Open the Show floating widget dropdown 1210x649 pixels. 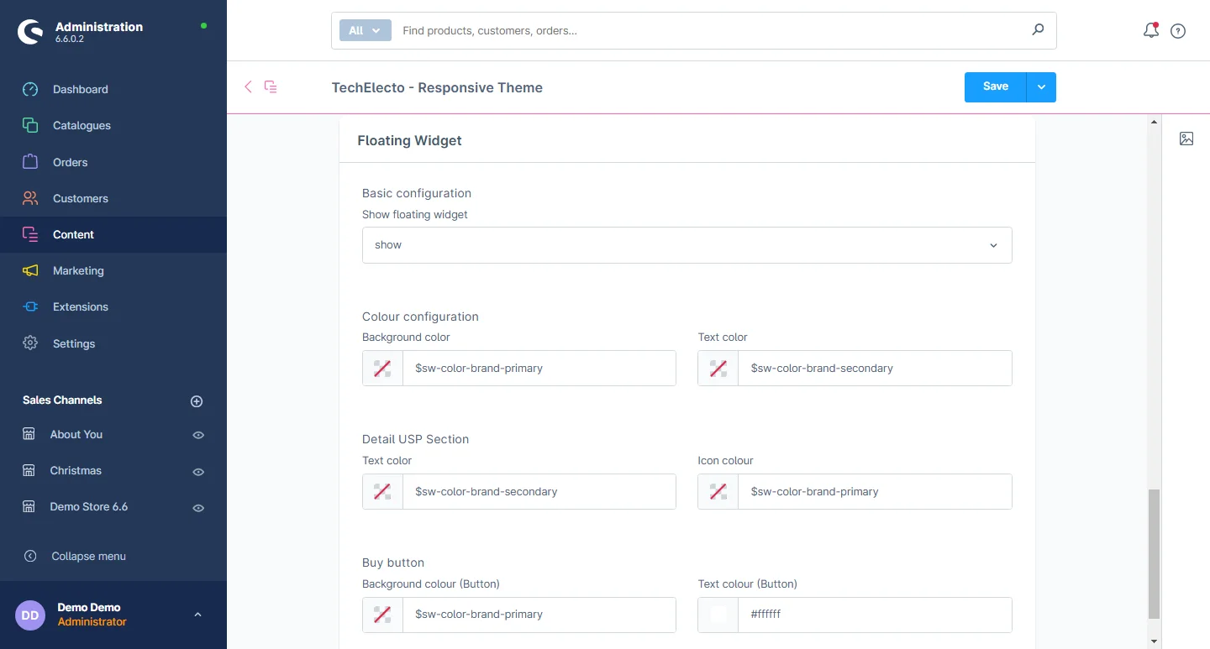pyautogui.click(x=687, y=245)
